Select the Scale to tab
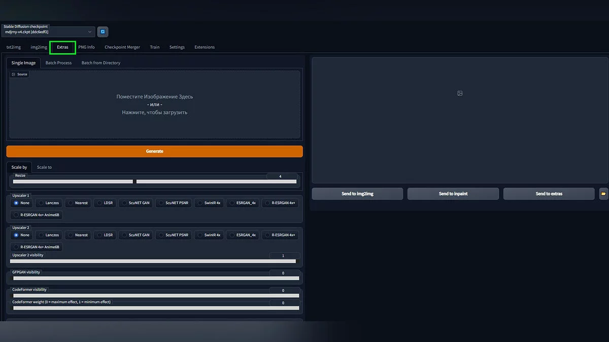Viewport: 609px width, 342px height. click(x=44, y=167)
